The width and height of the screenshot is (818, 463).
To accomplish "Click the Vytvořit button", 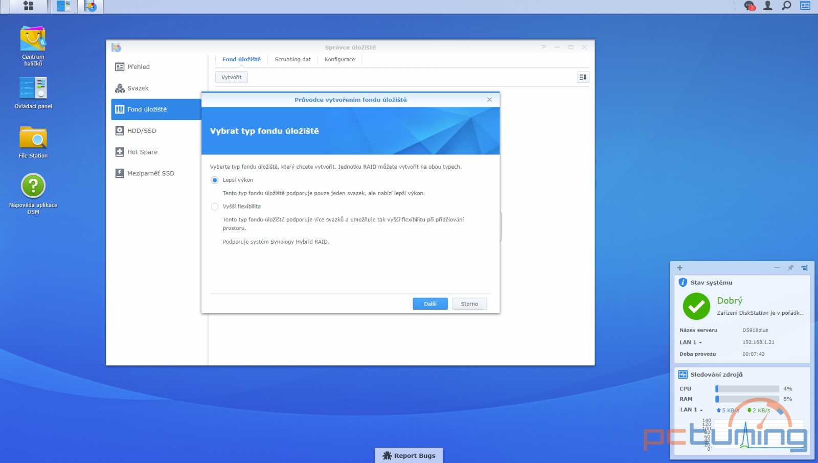I will 232,77.
